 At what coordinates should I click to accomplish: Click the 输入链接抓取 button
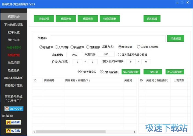tap(131, 72)
